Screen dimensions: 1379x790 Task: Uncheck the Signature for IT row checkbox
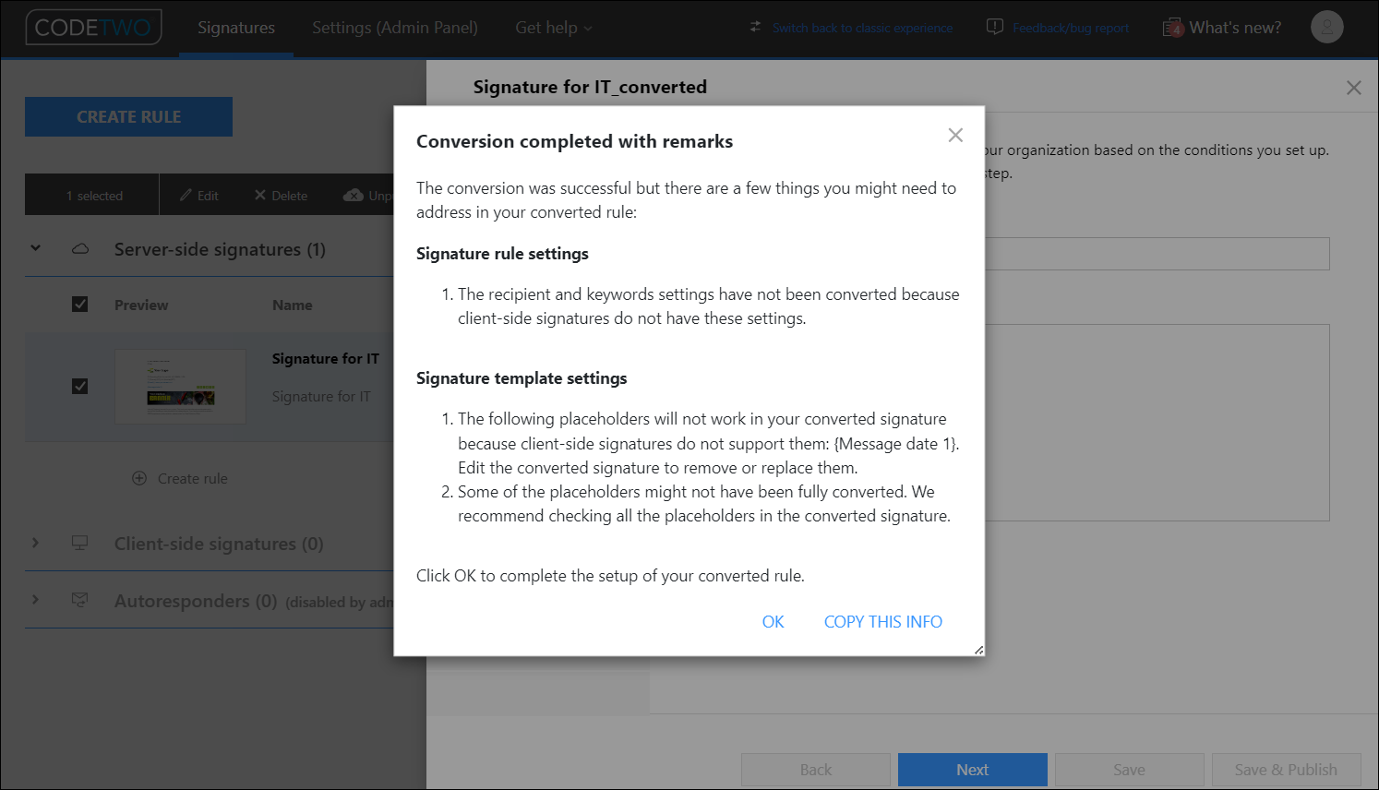pyautogui.click(x=79, y=387)
